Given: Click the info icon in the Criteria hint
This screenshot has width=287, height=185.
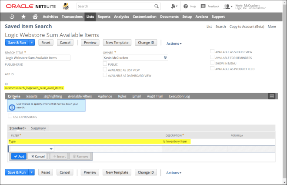Looking at the screenshot, I should 12,108.
